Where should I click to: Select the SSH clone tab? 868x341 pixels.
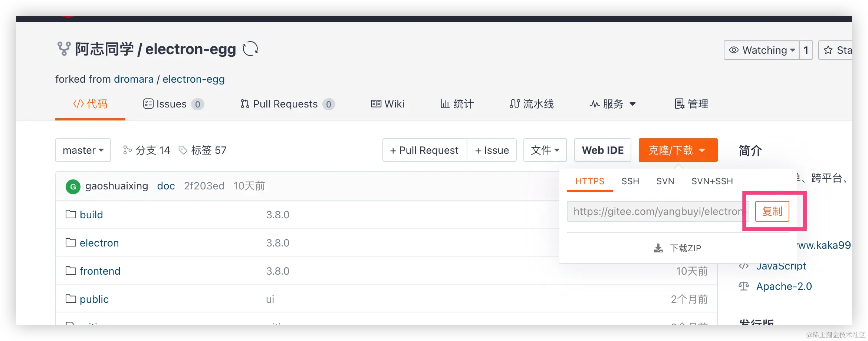(630, 181)
